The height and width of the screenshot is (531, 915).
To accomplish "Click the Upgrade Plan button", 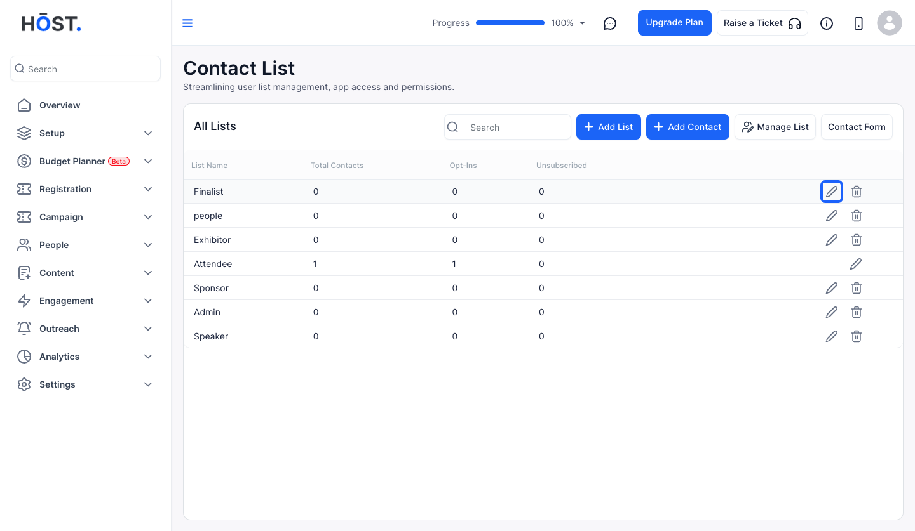I will [x=675, y=23].
